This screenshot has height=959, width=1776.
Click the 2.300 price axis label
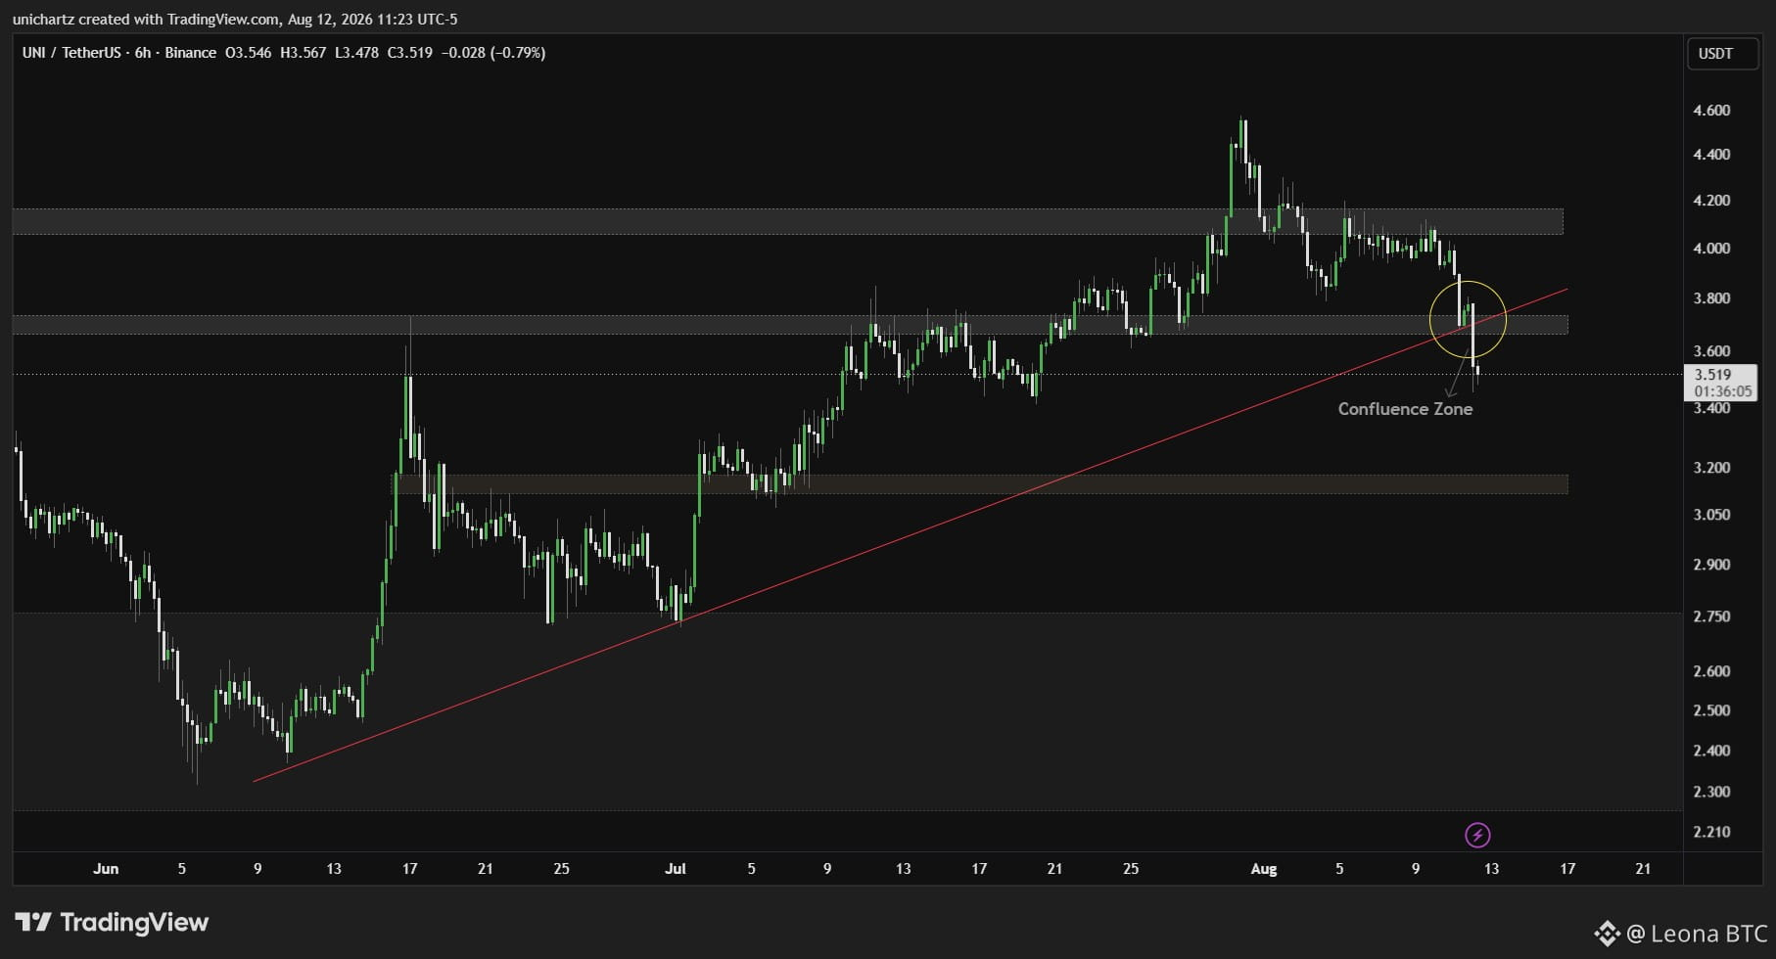pos(1711,792)
